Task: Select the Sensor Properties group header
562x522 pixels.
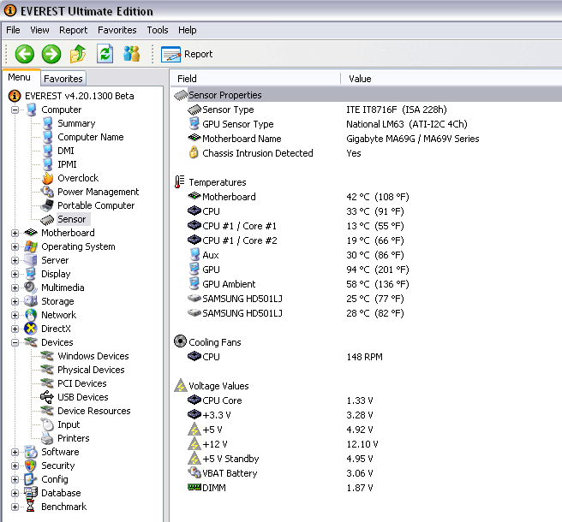Action: (367, 95)
